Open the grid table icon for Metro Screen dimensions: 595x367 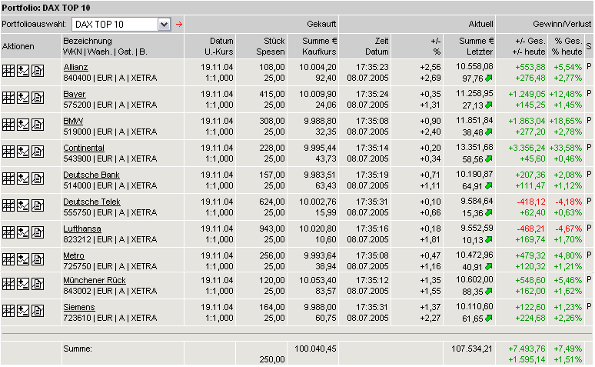click(8, 262)
